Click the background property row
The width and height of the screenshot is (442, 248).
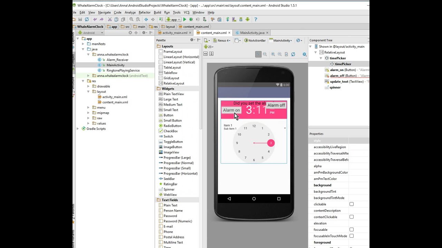coord(338,185)
